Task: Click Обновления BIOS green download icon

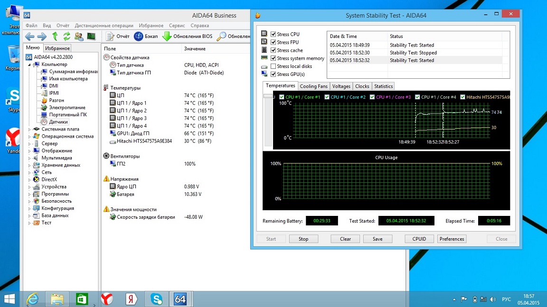Action: pos(167,37)
